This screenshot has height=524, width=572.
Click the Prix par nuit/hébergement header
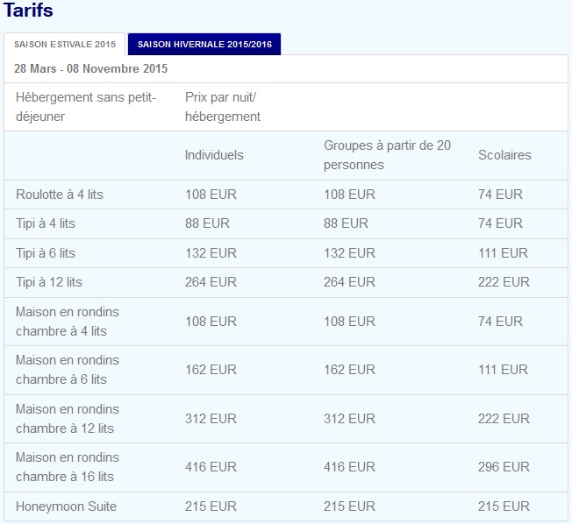coord(223,107)
